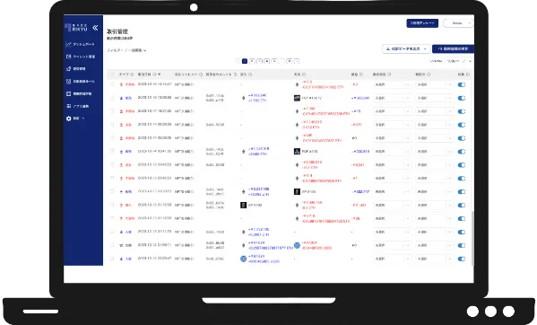Click USDC coin icon in the 交換 row
Image resolution: width=537 pixels, height=325 pixels.
[x=297, y=245]
